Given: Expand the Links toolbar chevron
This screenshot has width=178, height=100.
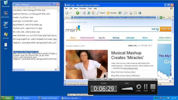Looking at the screenshot, I should coord(173,17).
